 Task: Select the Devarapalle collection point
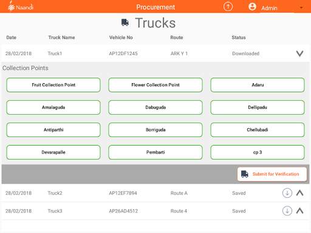tap(53, 152)
